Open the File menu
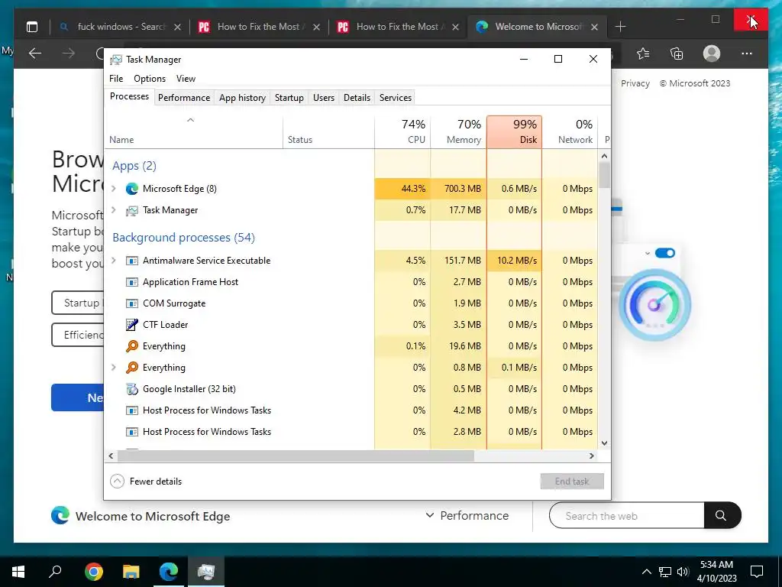This screenshot has height=587, width=782. (116, 79)
